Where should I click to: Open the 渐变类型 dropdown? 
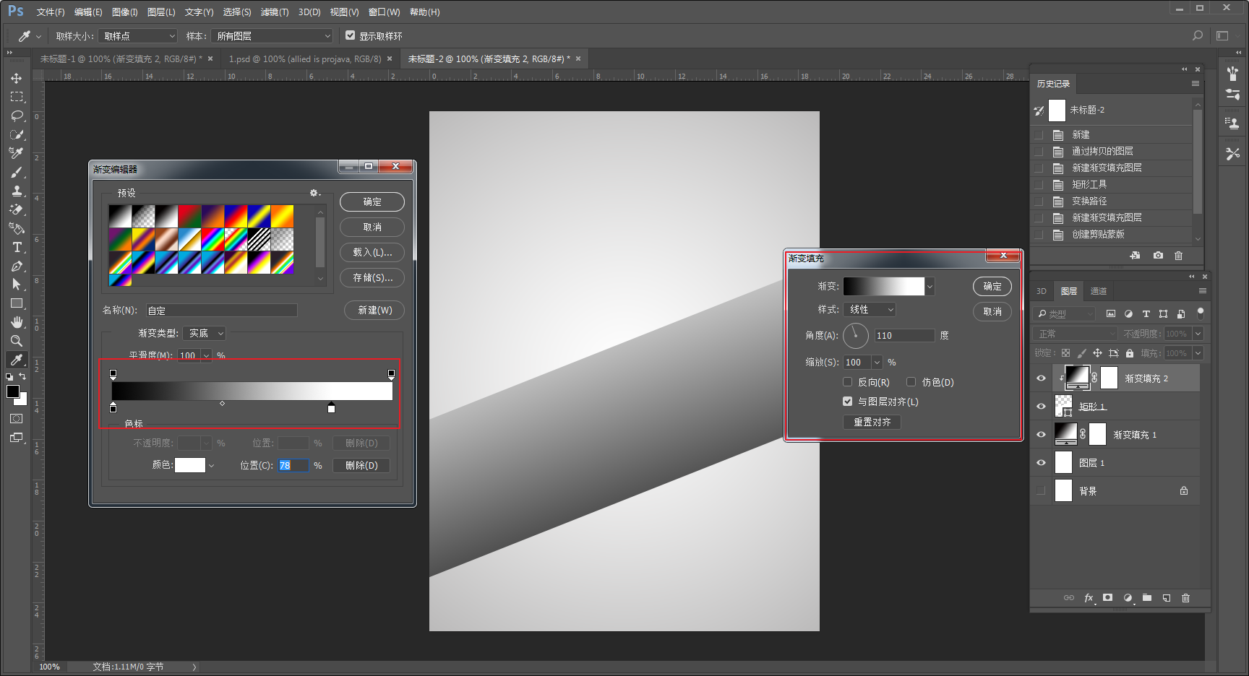click(204, 333)
